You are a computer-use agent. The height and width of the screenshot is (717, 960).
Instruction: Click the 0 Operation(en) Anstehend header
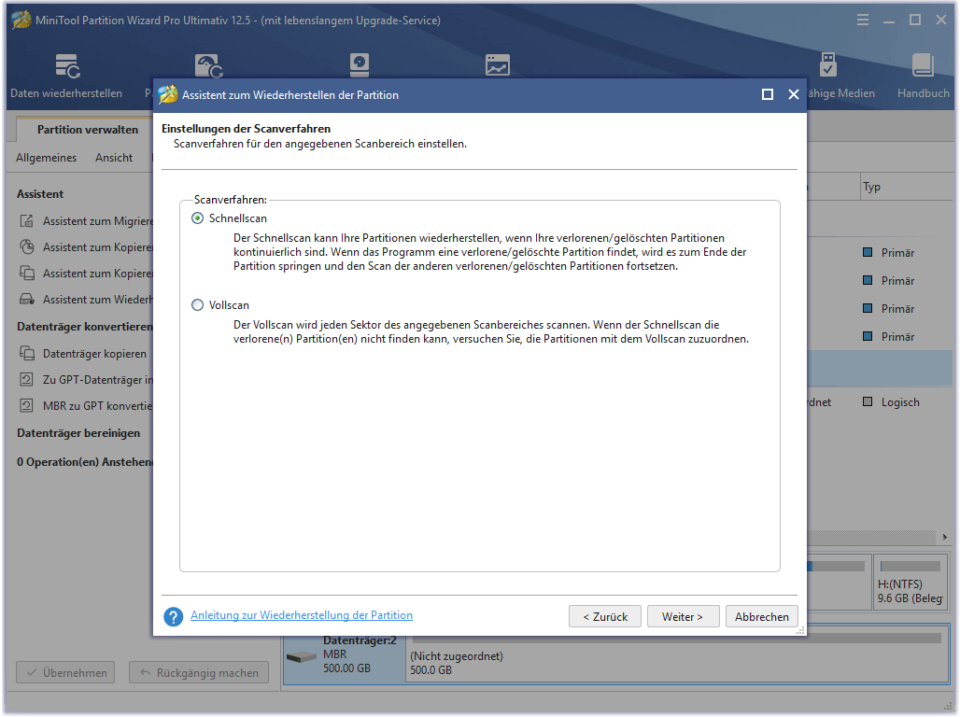[84, 462]
